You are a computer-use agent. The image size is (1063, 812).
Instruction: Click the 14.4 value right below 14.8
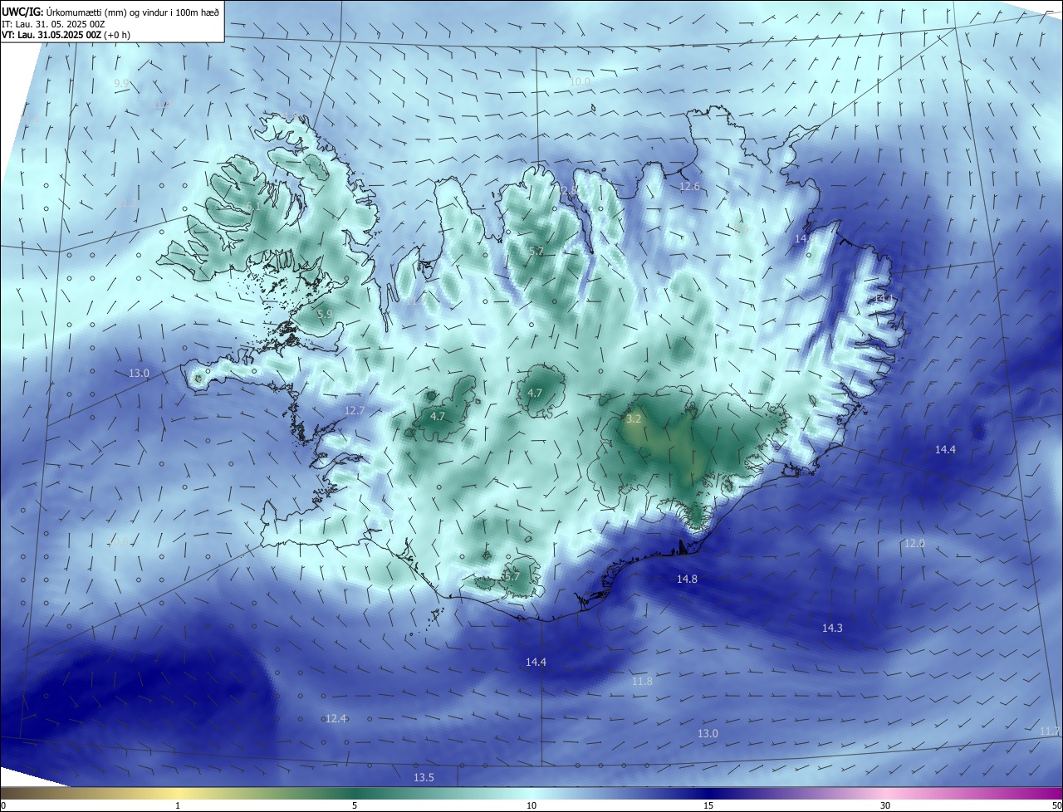[536, 662]
